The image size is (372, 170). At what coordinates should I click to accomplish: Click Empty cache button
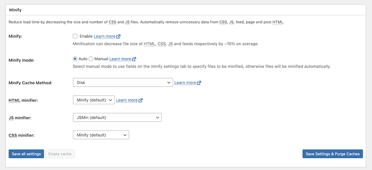tap(60, 154)
